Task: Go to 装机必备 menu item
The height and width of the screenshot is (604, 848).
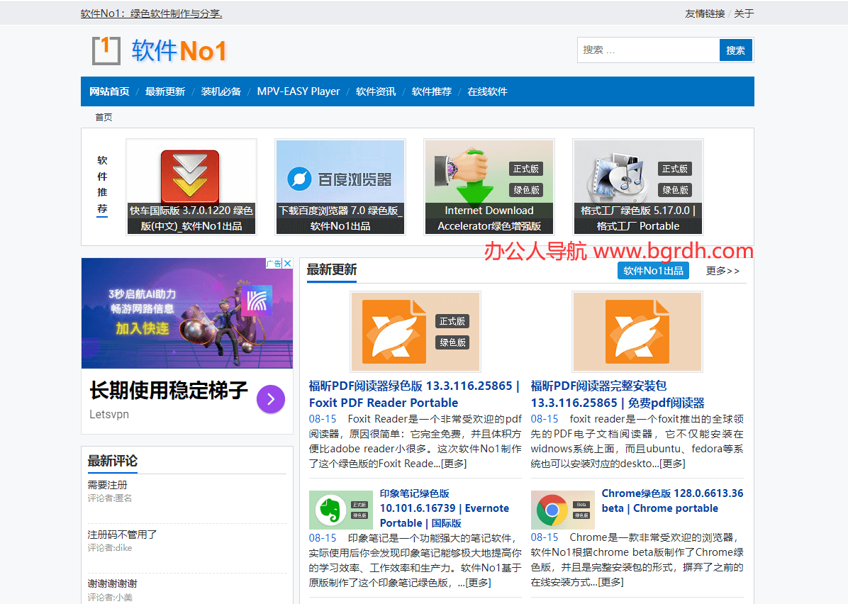Action: click(221, 91)
